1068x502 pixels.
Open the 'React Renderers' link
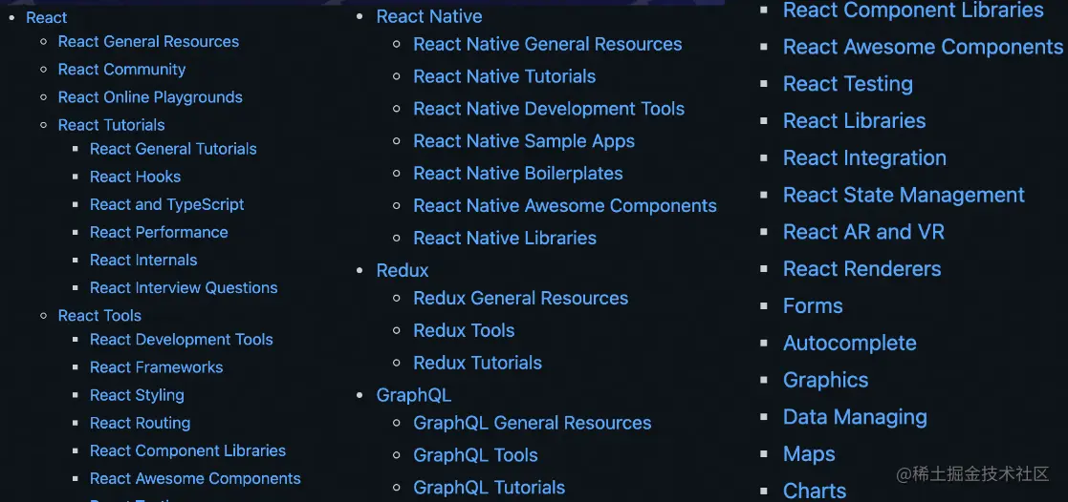pos(861,269)
